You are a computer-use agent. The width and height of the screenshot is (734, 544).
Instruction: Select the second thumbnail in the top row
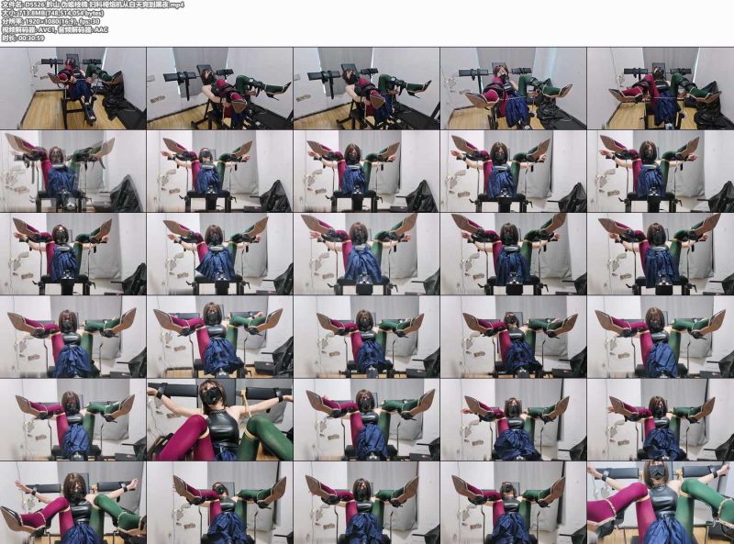click(x=220, y=88)
